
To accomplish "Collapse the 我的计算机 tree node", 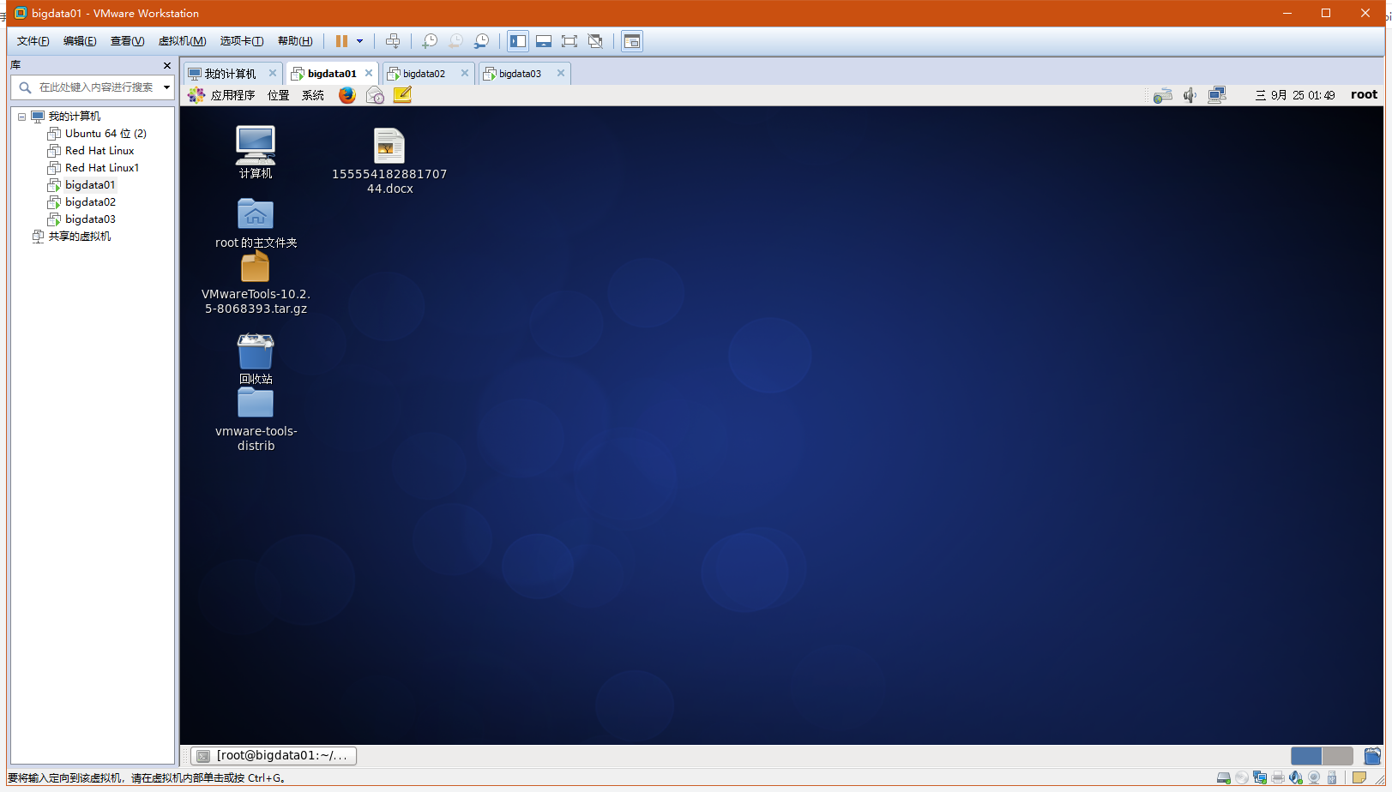I will (22, 117).
